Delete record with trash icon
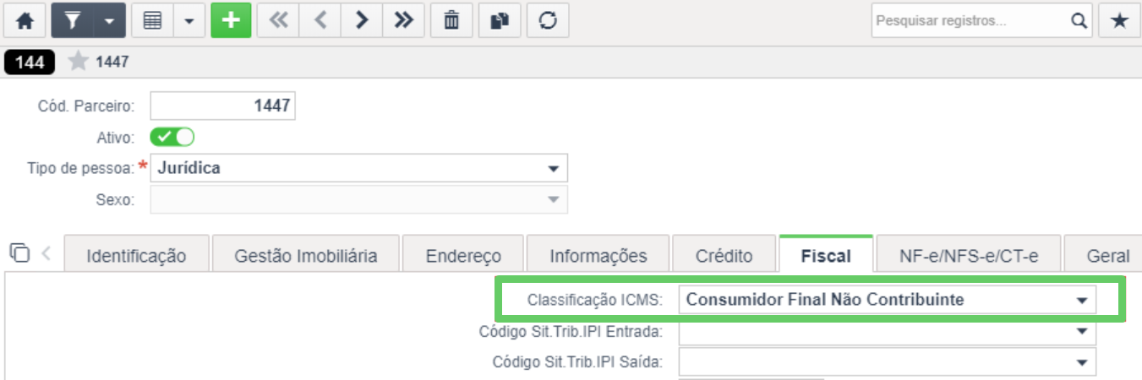1142x380 pixels. [x=451, y=21]
